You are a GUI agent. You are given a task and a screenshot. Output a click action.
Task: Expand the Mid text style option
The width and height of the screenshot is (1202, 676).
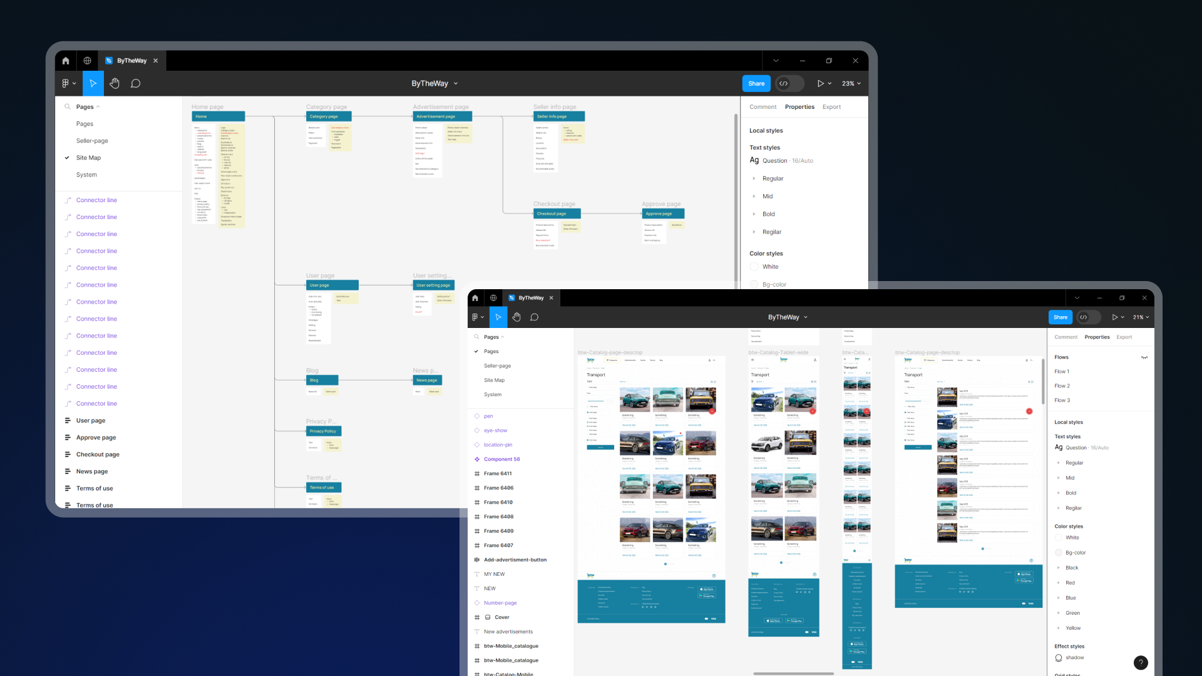[x=1059, y=477]
